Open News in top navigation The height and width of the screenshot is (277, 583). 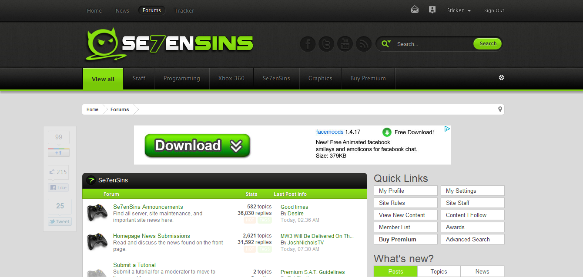point(122,10)
